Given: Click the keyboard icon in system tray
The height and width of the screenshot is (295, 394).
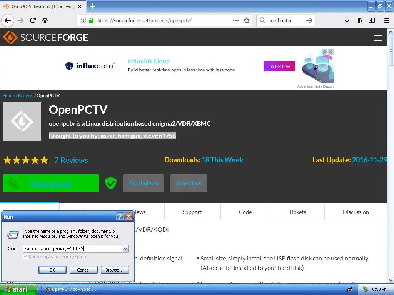Looking at the screenshot, I should click(350, 290).
